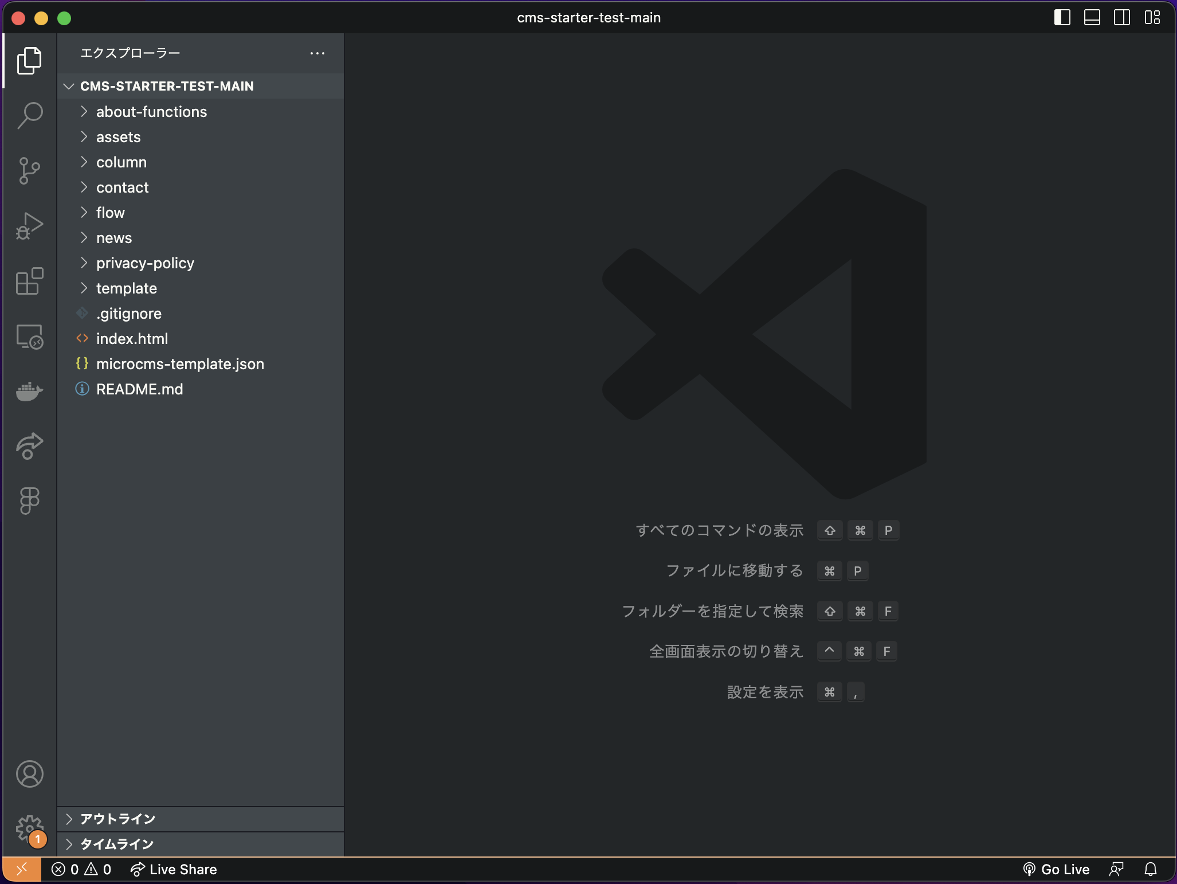Click the フォルダーを指定して検索 hint text
The image size is (1177, 884).
click(713, 611)
